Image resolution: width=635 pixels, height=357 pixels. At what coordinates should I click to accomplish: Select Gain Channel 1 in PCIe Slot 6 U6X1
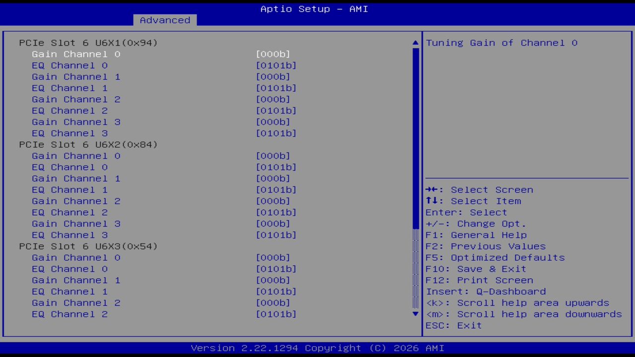(x=75, y=76)
